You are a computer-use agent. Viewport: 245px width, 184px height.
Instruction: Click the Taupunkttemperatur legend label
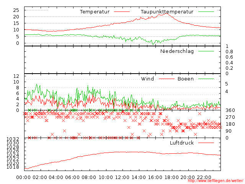(x=167, y=12)
